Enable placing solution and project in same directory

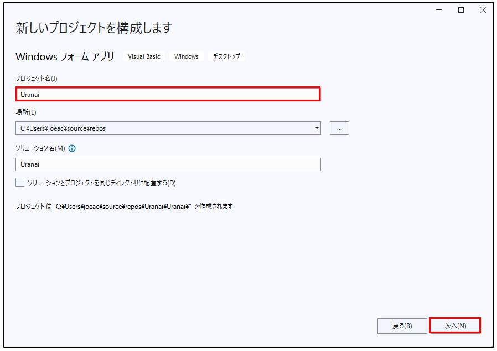tap(20, 182)
